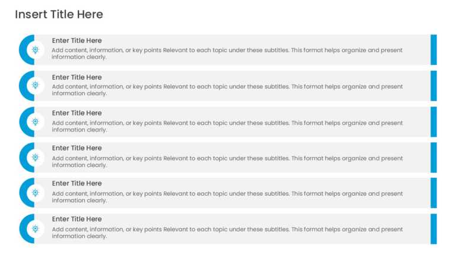Select the blue half-circle shape of the first row

tap(27, 50)
